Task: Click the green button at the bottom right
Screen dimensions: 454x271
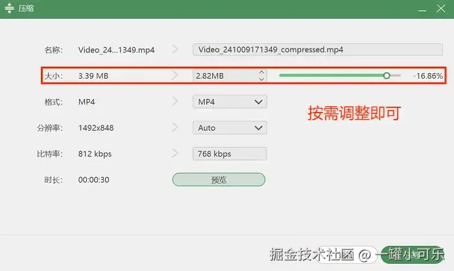Action: (x=412, y=255)
